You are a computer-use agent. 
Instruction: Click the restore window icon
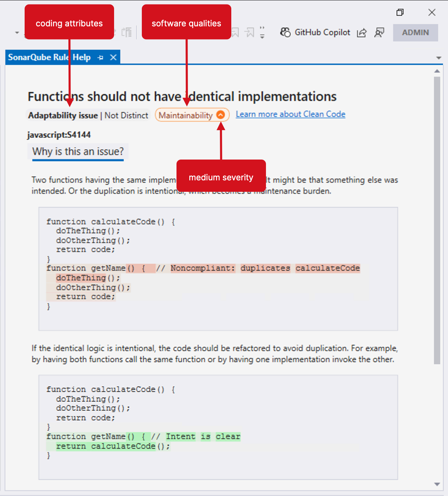[400, 12]
